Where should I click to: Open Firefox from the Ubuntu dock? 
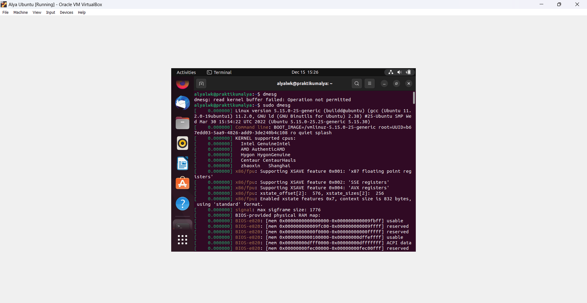pyautogui.click(x=183, y=84)
